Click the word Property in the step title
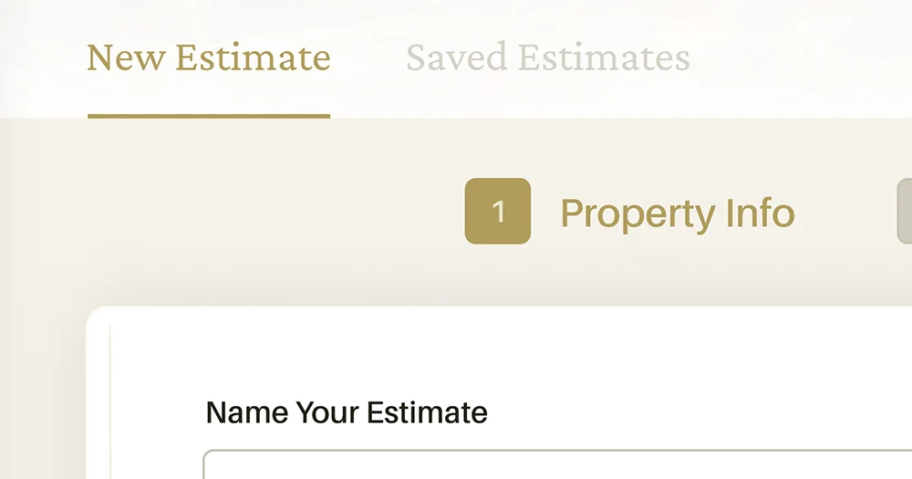The width and height of the screenshot is (912, 479). 637,213
